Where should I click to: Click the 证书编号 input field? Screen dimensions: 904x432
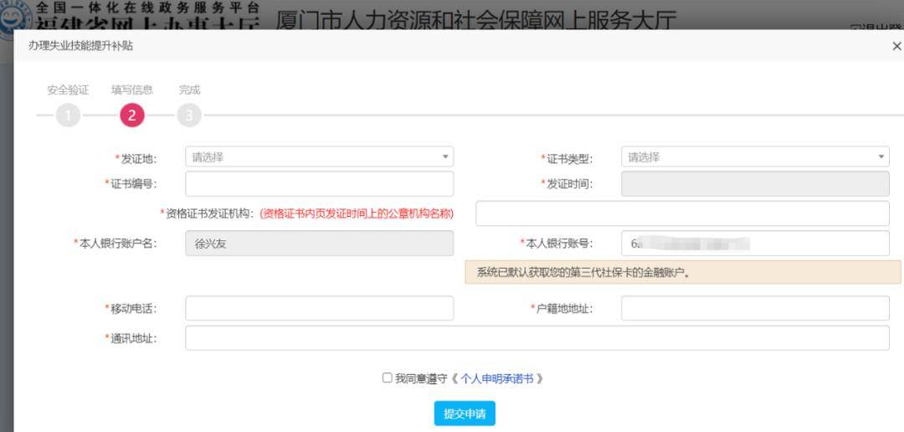pyautogui.click(x=319, y=183)
